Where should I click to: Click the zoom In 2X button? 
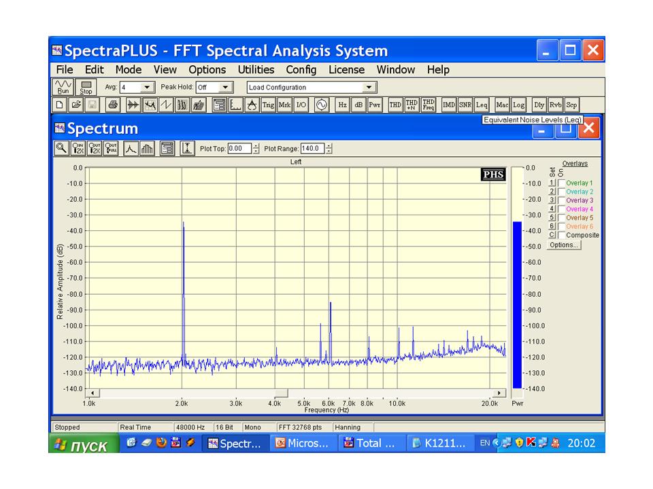78,149
